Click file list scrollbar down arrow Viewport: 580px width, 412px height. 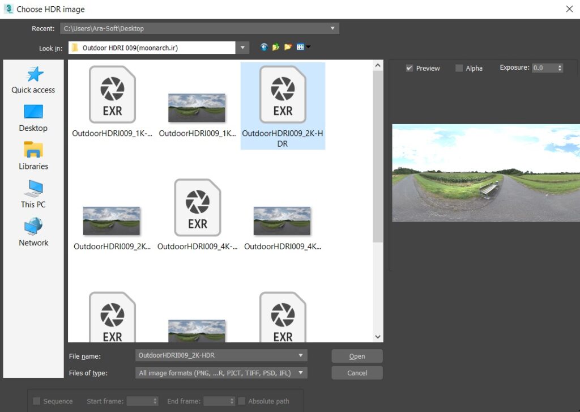[378, 337]
